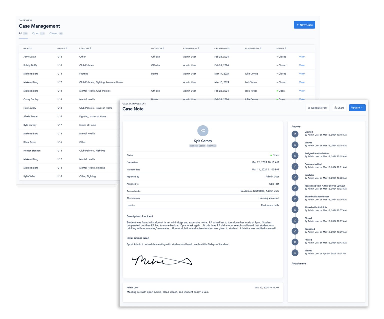The height and width of the screenshot is (319, 384).
Task: Expand sorting options on Reasons column
Action: [x=91, y=48]
